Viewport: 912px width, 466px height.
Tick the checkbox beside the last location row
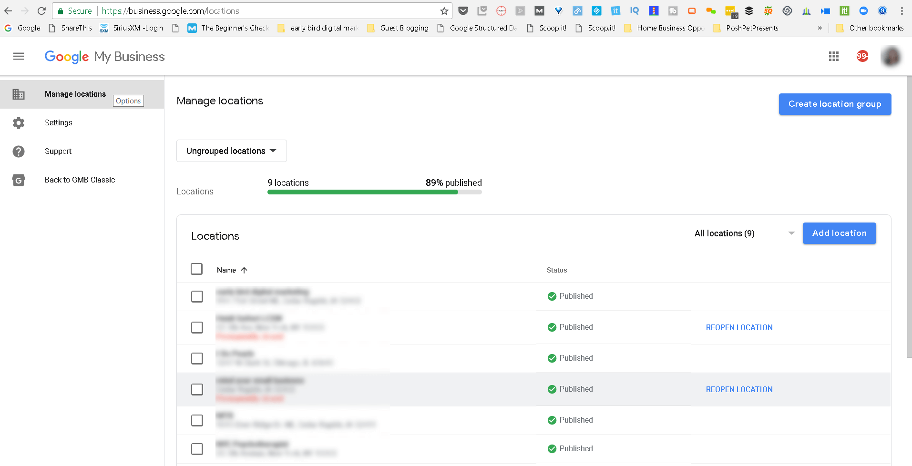tap(196, 448)
